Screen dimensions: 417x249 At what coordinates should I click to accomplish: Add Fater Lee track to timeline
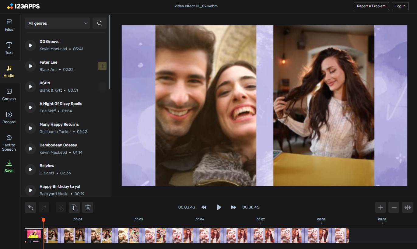coord(102,66)
